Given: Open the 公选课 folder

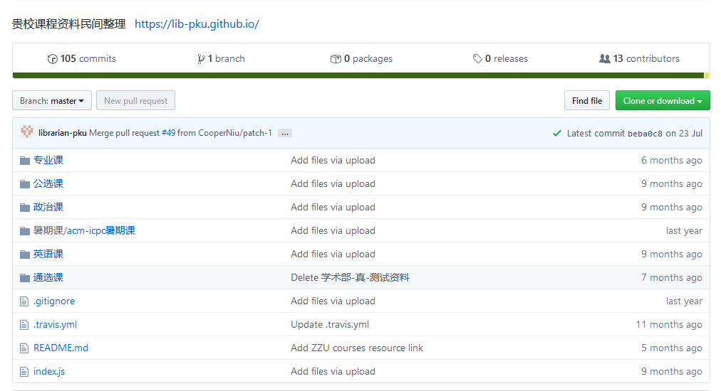Looking at the screenshot, I should (x=48, y=183).
